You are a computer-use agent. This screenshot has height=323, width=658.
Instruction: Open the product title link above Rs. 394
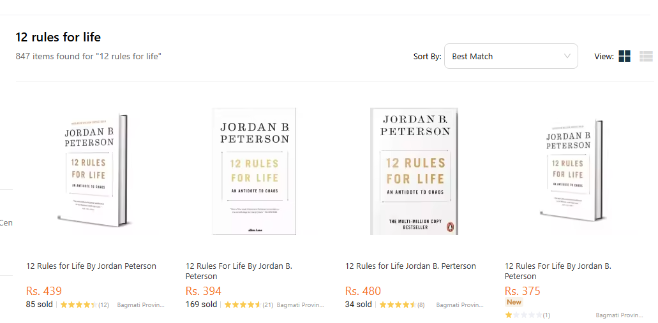[239, 271]
